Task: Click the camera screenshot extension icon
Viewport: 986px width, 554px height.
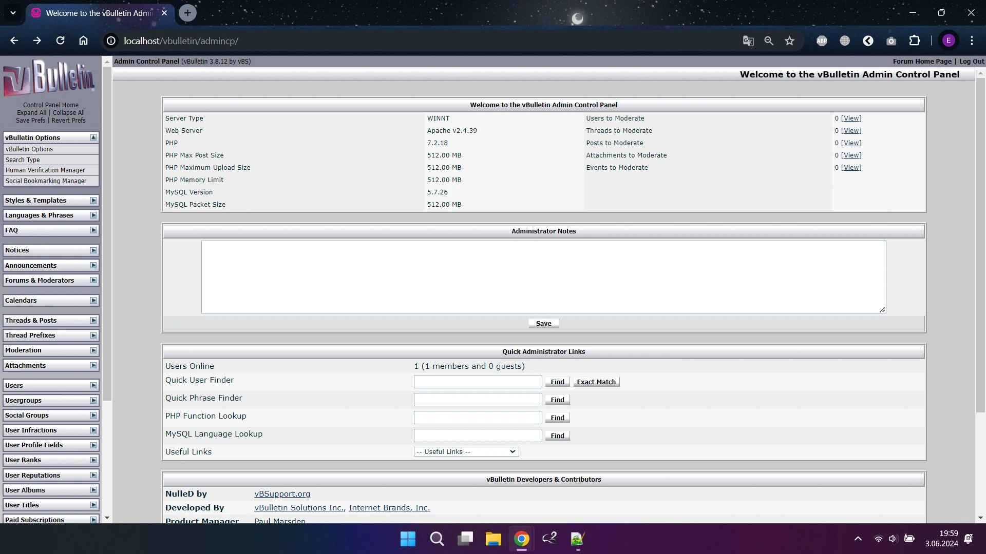Action: (891, 41)
